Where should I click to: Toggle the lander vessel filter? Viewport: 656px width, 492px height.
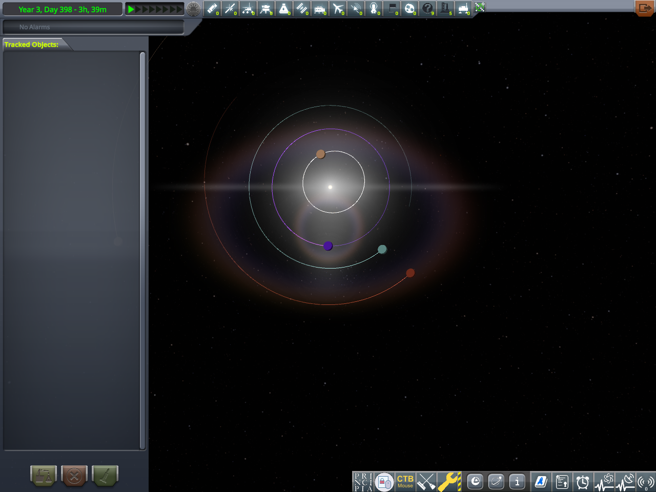click(x=266, y=9)
